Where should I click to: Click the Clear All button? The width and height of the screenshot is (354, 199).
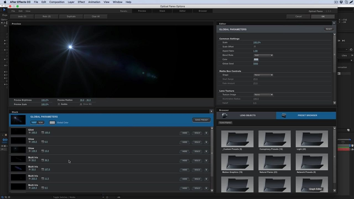(96, 16)
